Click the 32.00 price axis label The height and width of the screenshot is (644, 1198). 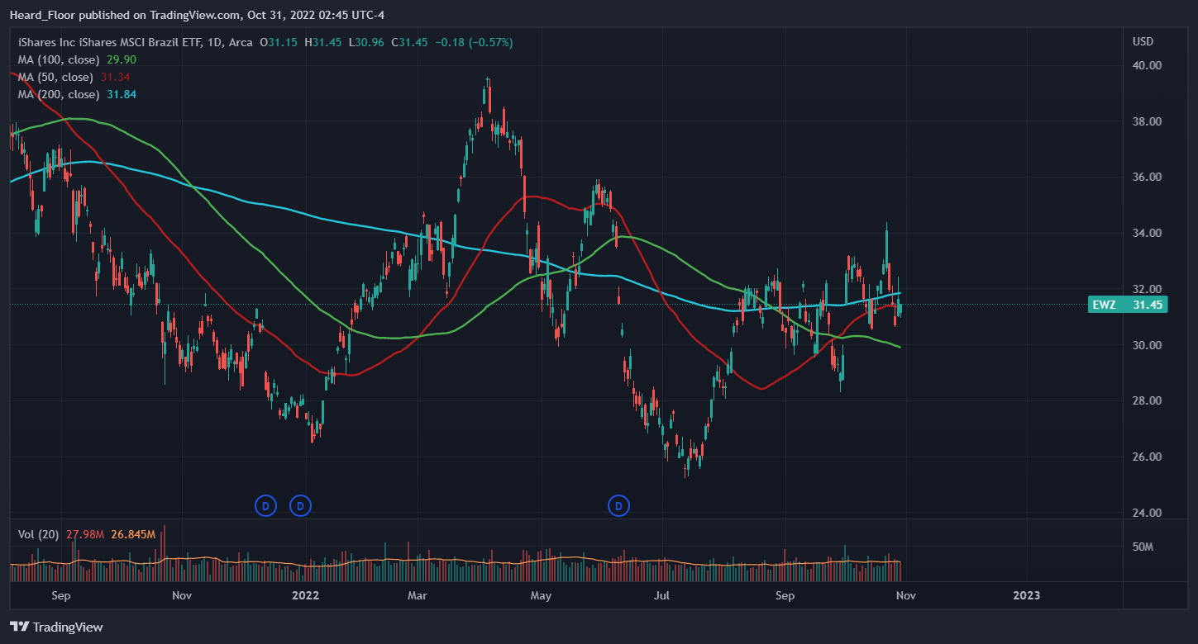[1147, 289]
